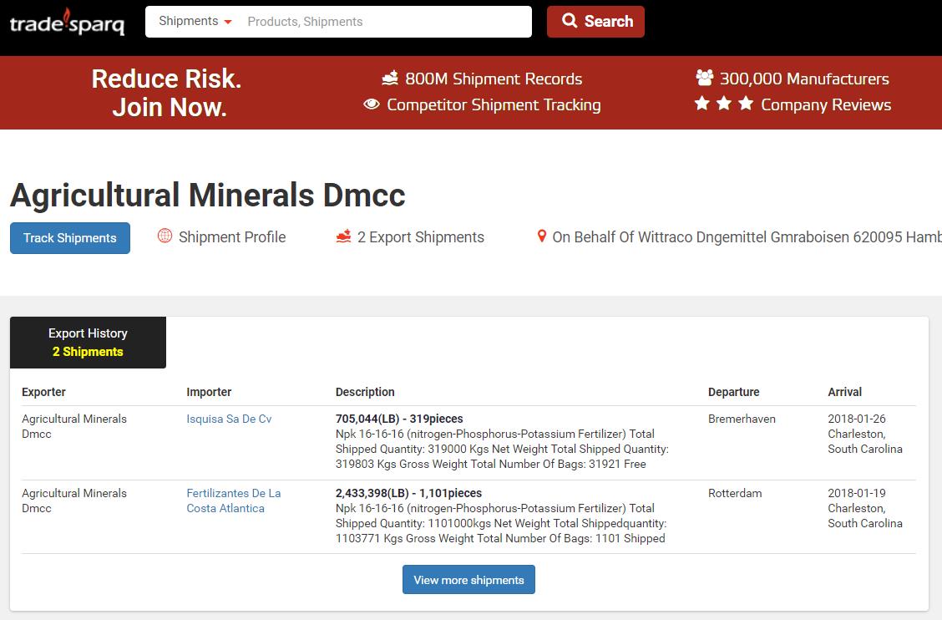Click the ship icon beside 800M Shipment Records

[390, 79]
